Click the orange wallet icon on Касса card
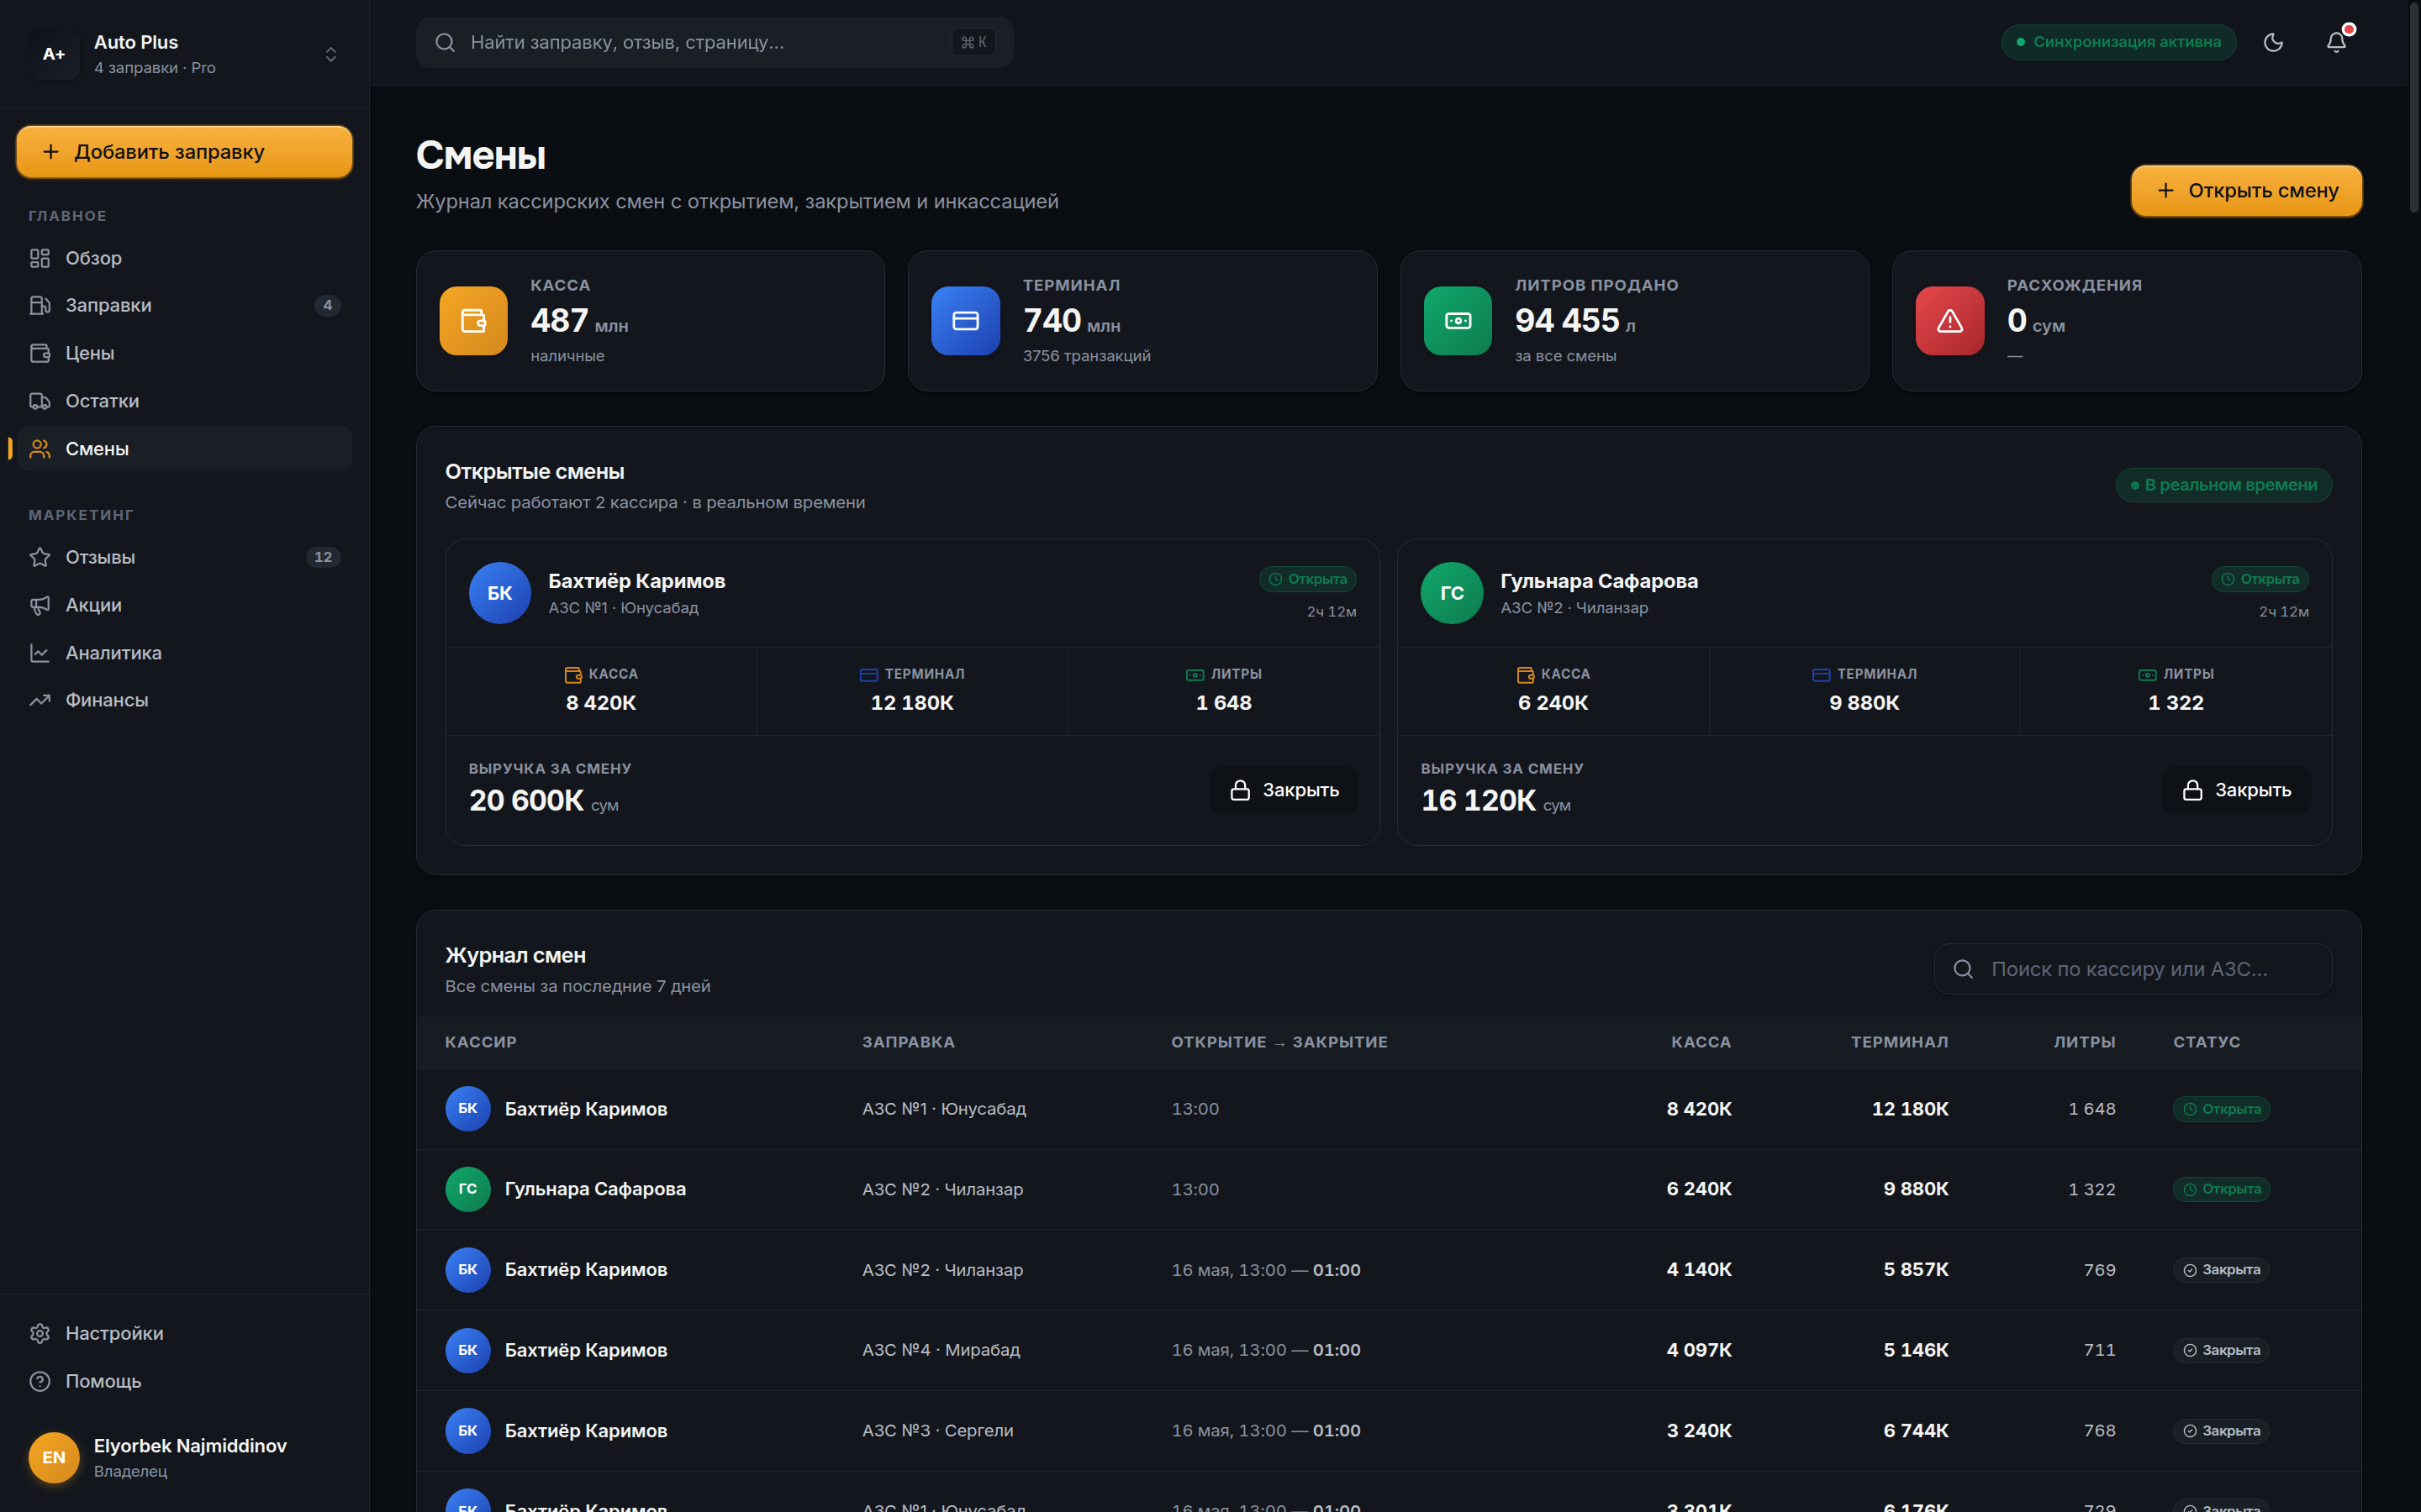 click(473, 321)
